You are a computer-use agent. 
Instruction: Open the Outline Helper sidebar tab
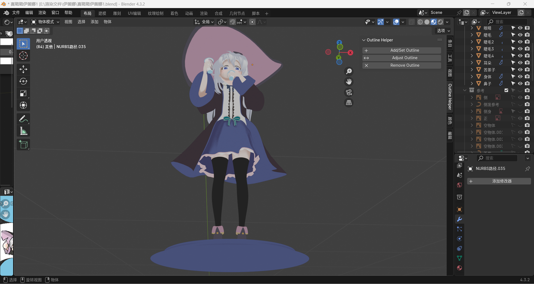point(450,97)
